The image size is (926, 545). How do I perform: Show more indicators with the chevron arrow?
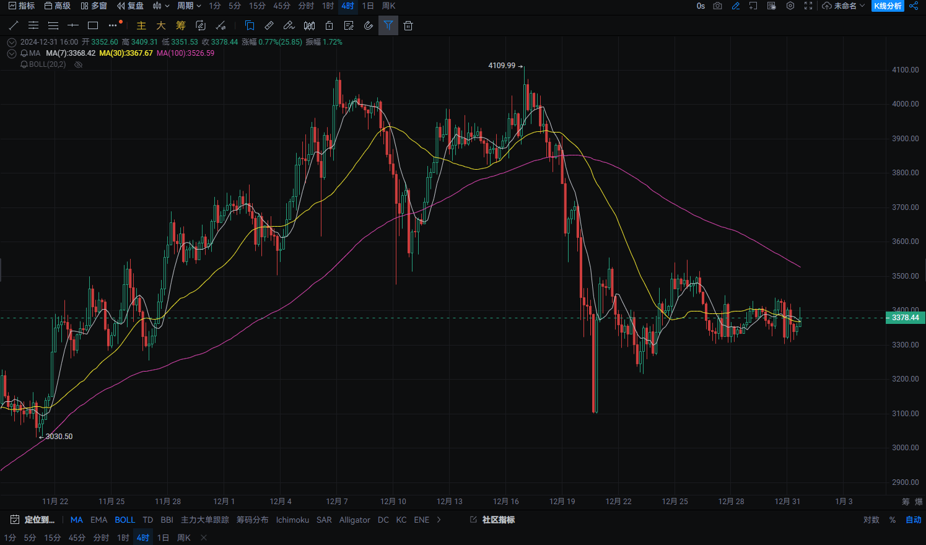click(x=439, y=520)
